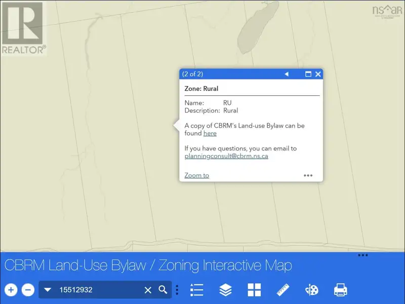
Task: Zoom in with the plus button
Action: pos(11,290)
